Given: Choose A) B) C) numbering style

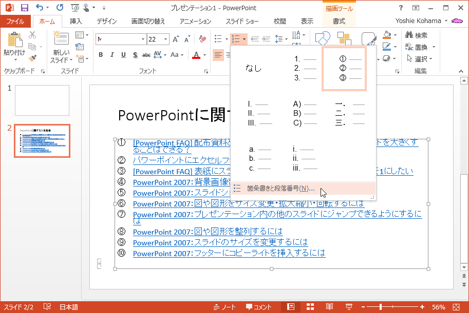Looking at the screenshot, I should (305, 113).
